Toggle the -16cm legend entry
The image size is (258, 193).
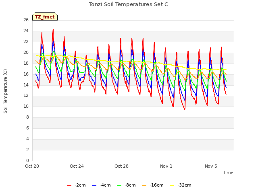[153, 185]
